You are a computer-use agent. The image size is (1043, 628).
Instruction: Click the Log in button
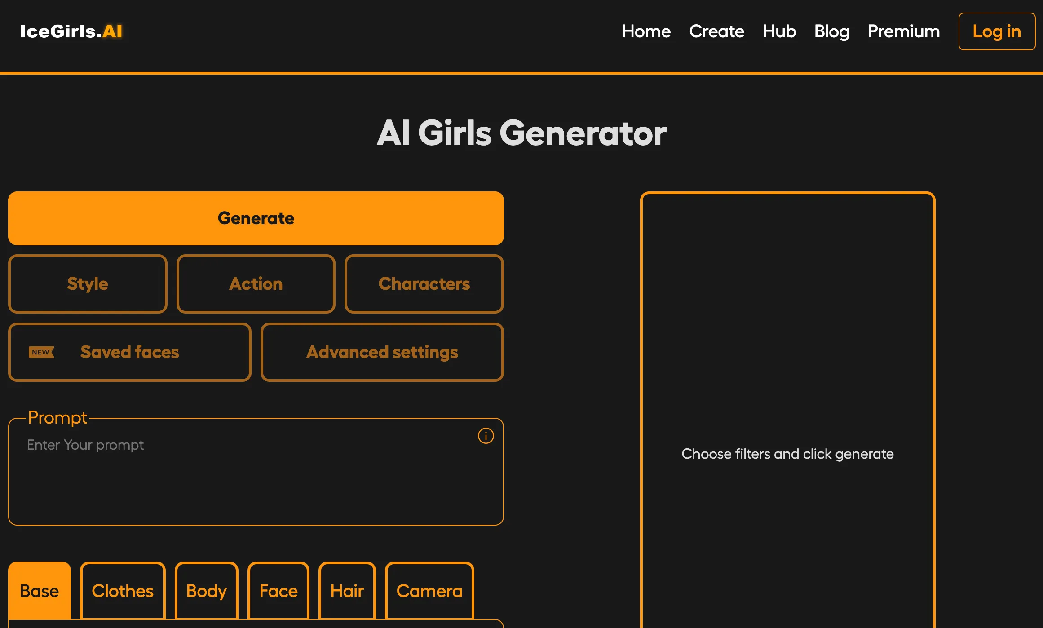click(997, 31)
